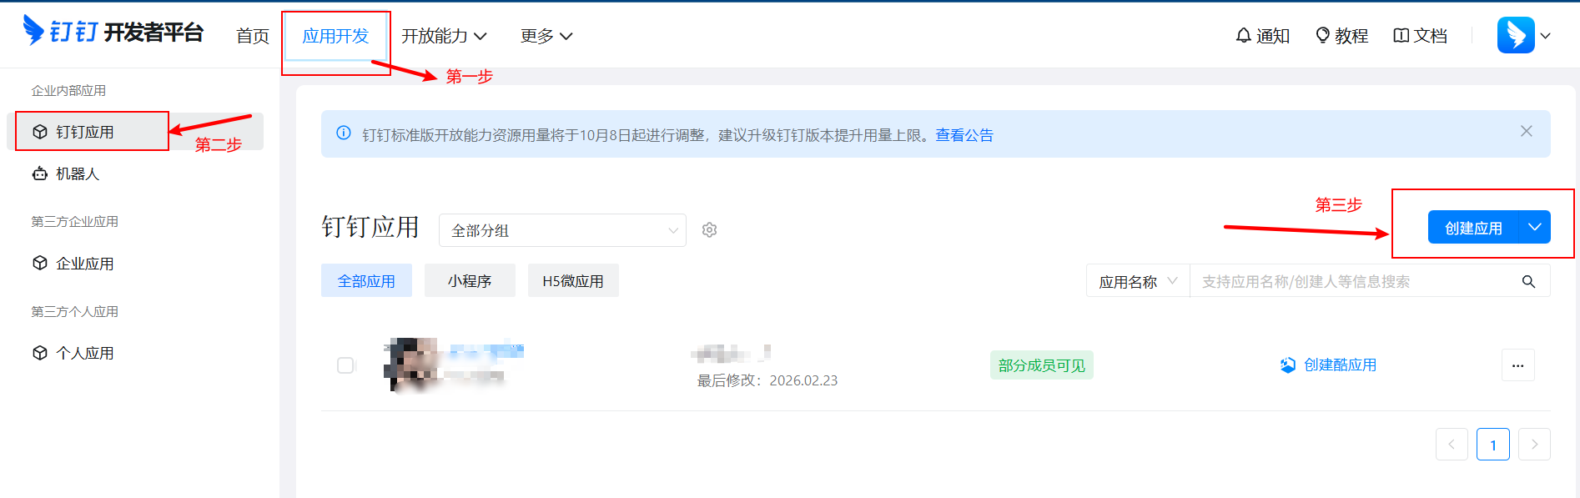Expand the 开放能力 menu

[x=444, y=36]
